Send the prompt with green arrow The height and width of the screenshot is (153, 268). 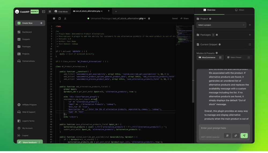point(244,136)
